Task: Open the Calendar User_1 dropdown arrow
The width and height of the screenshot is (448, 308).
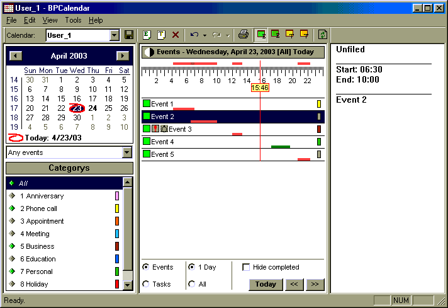Action: (x=115, y=35)
